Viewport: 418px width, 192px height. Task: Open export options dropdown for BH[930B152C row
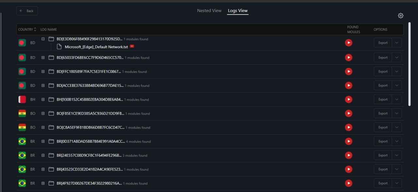pos(397,99)
